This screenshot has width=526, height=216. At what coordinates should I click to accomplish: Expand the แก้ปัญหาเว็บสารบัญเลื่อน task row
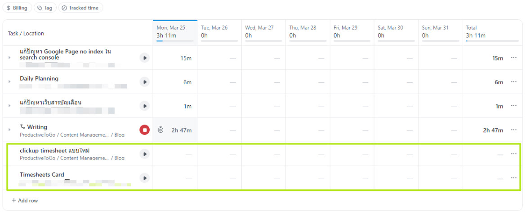coord(9,106)
